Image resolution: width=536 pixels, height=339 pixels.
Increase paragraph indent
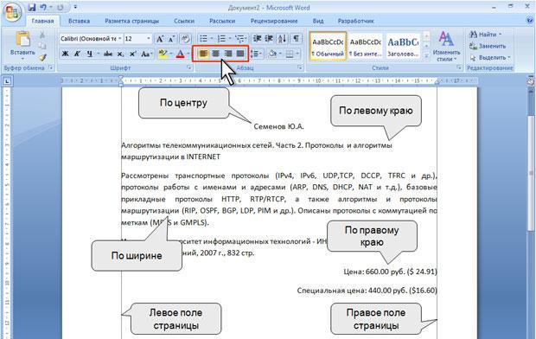[269, 39]
